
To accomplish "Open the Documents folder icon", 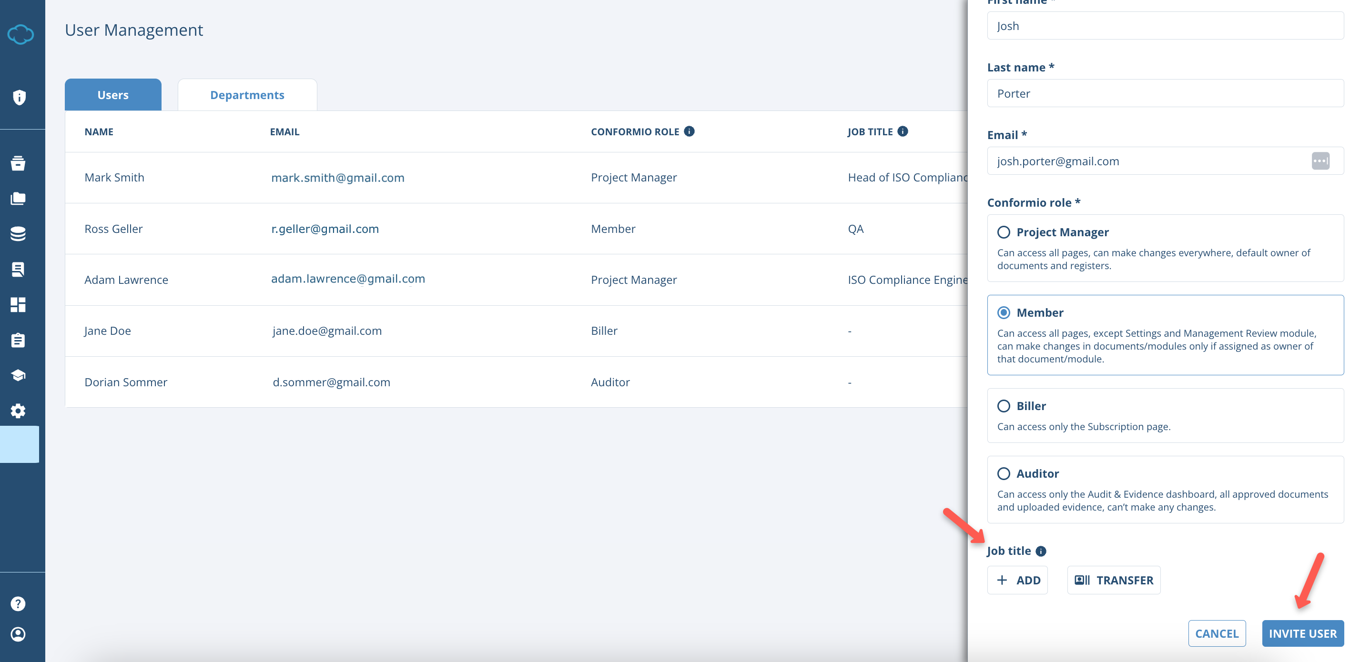I will [19, 199].
